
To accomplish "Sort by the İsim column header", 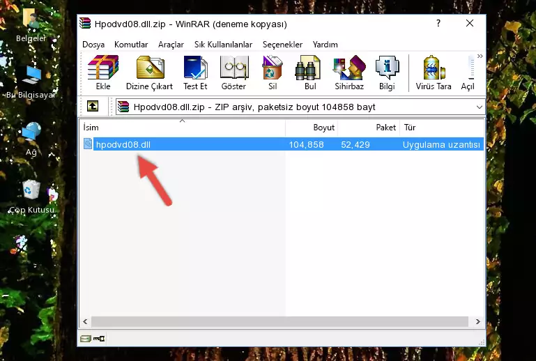I will 183,127.
